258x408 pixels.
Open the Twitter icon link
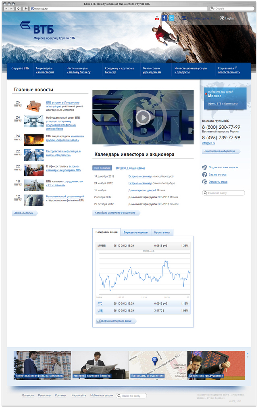[x=171, y=18]
